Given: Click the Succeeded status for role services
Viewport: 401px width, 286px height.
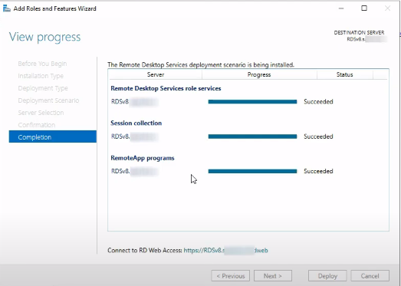Looking at the screenshot, I should tap(318, 102).
